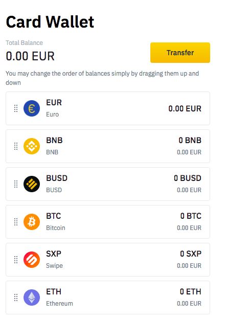
Task: Open the BNB balance row
Action: [108, 146]
